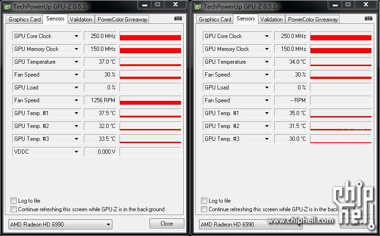The width and height of the screenshot is (380, 236).
Task: Open Validation tab in right window
Action: tap(271, 20)
